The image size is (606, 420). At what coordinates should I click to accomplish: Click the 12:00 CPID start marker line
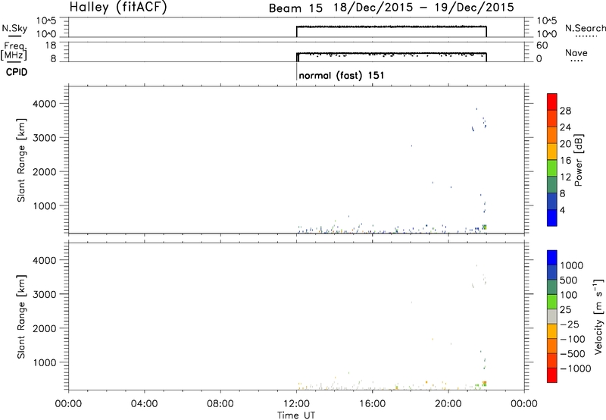point(296,71)
